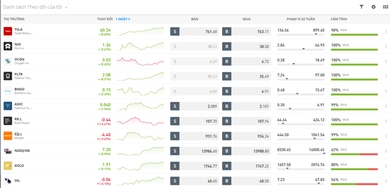Buy ASXC at 2.101

tap(246, 106)
